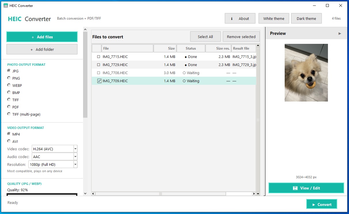Select the IMG_7708.HEIC file name
This screenshot has width=349, height=214.
pos(115,73)
